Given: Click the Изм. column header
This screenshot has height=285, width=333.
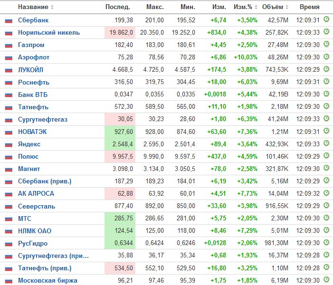Looking at the screenshot, I should [x=219, y=7].
